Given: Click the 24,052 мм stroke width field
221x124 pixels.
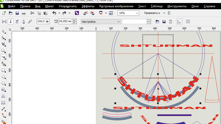Looking at the screenshot, I should [65, 21].
